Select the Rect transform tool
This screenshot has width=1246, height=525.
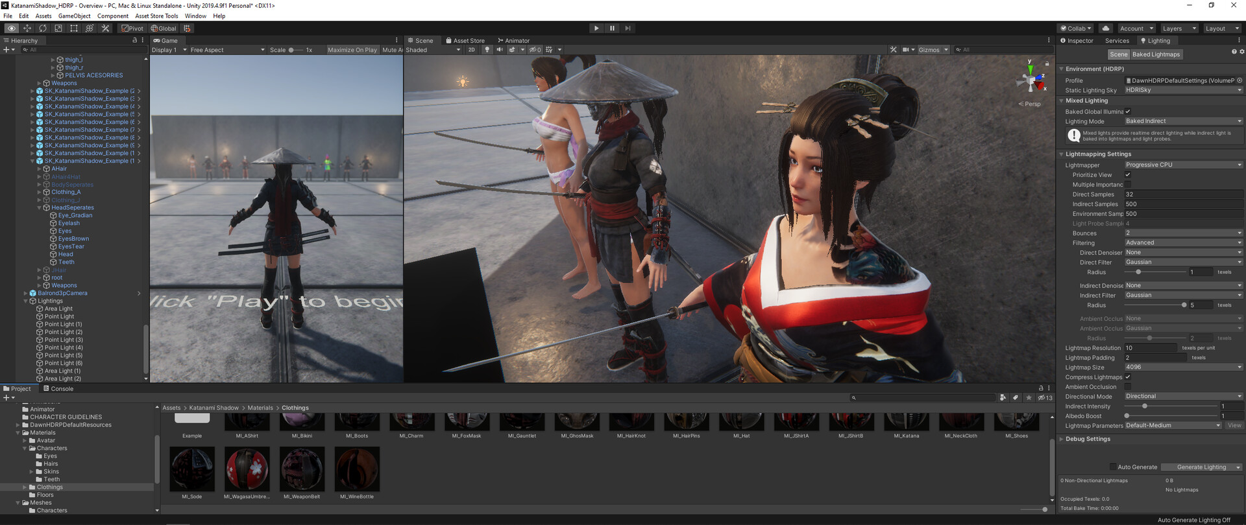point(74,29)
